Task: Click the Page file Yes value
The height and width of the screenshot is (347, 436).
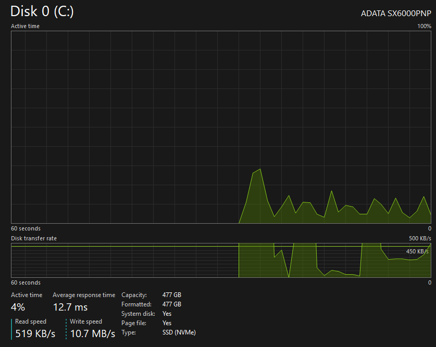Action: click(x=167, y=323)
